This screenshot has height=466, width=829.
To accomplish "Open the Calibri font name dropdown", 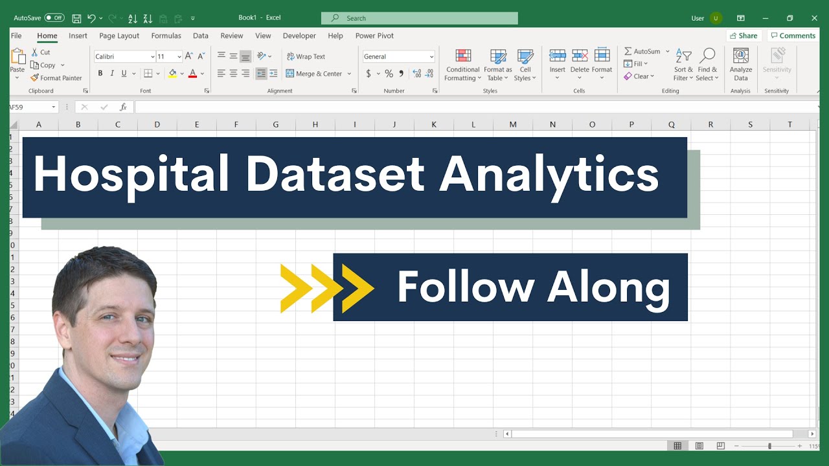I will tap(153, 57).
